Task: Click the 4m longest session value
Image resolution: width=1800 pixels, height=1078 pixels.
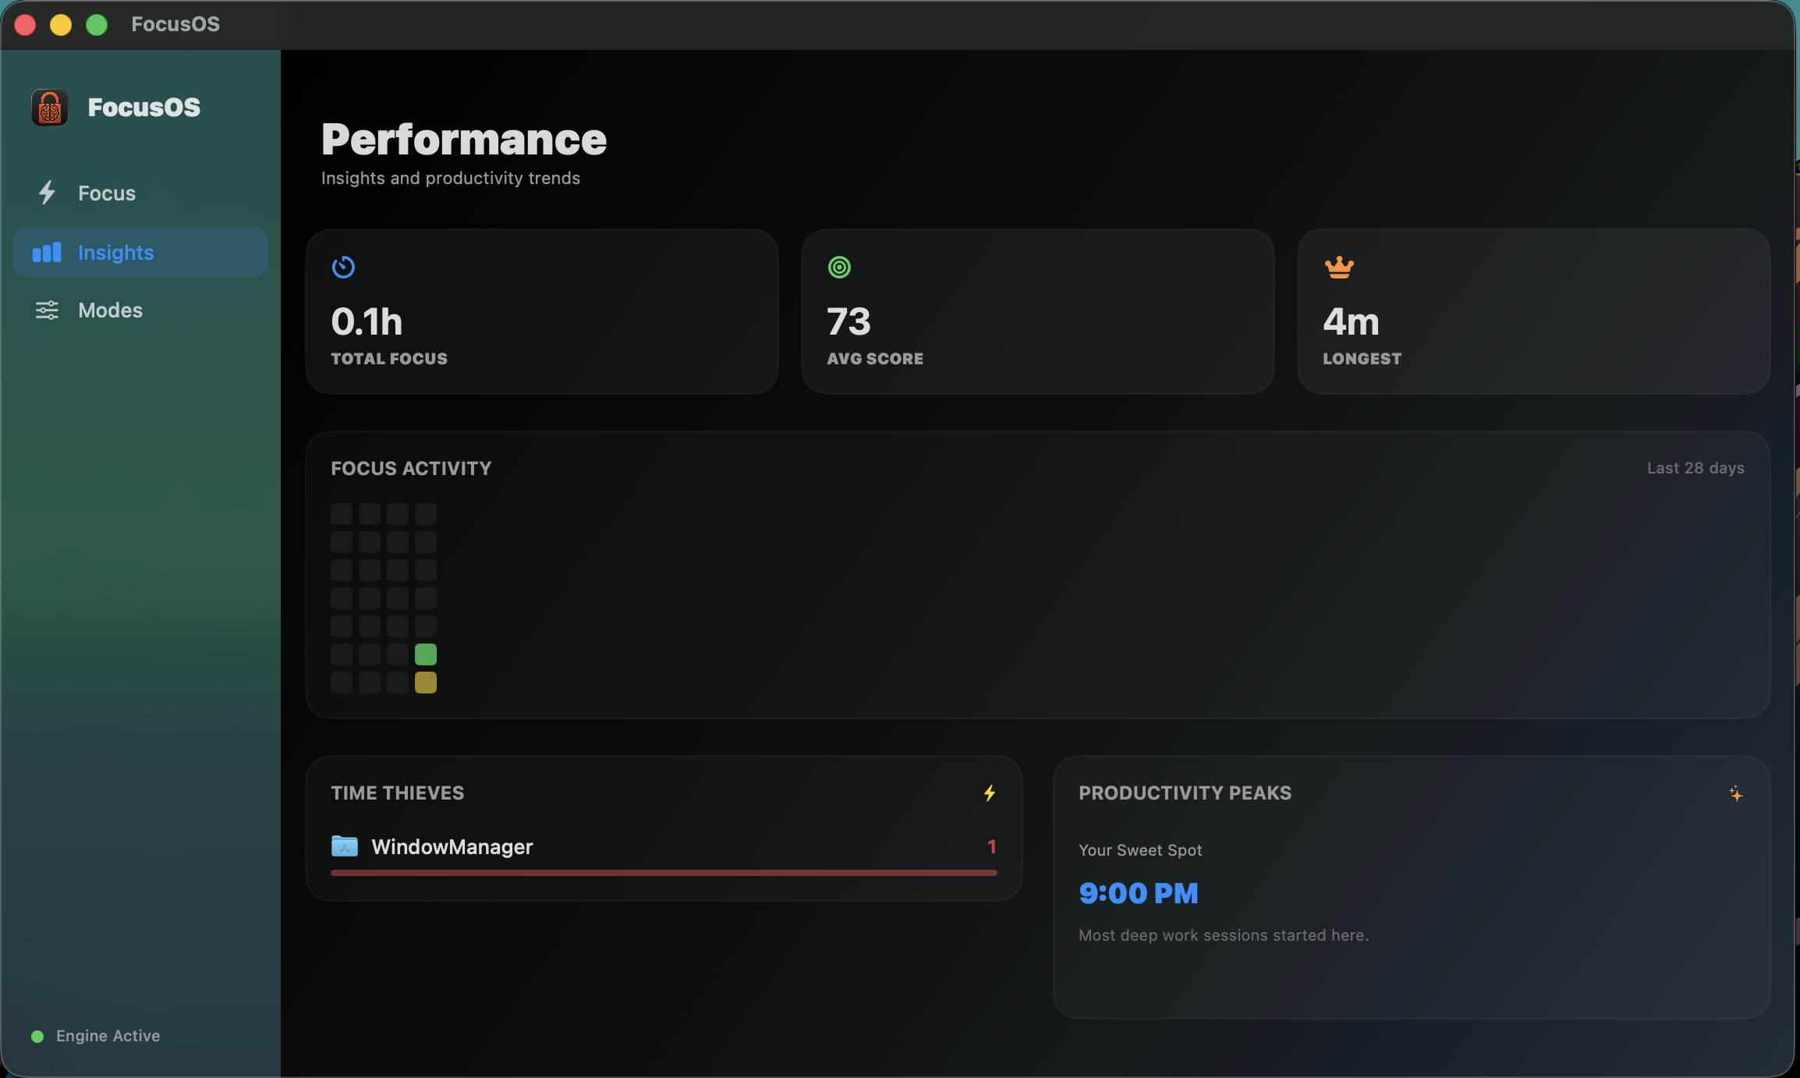Action: pos(1351,321)
